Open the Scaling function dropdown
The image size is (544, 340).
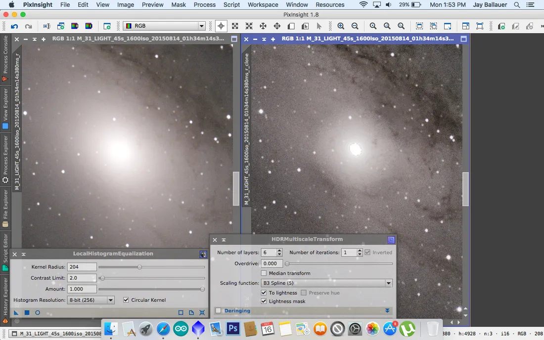point(326,283)
